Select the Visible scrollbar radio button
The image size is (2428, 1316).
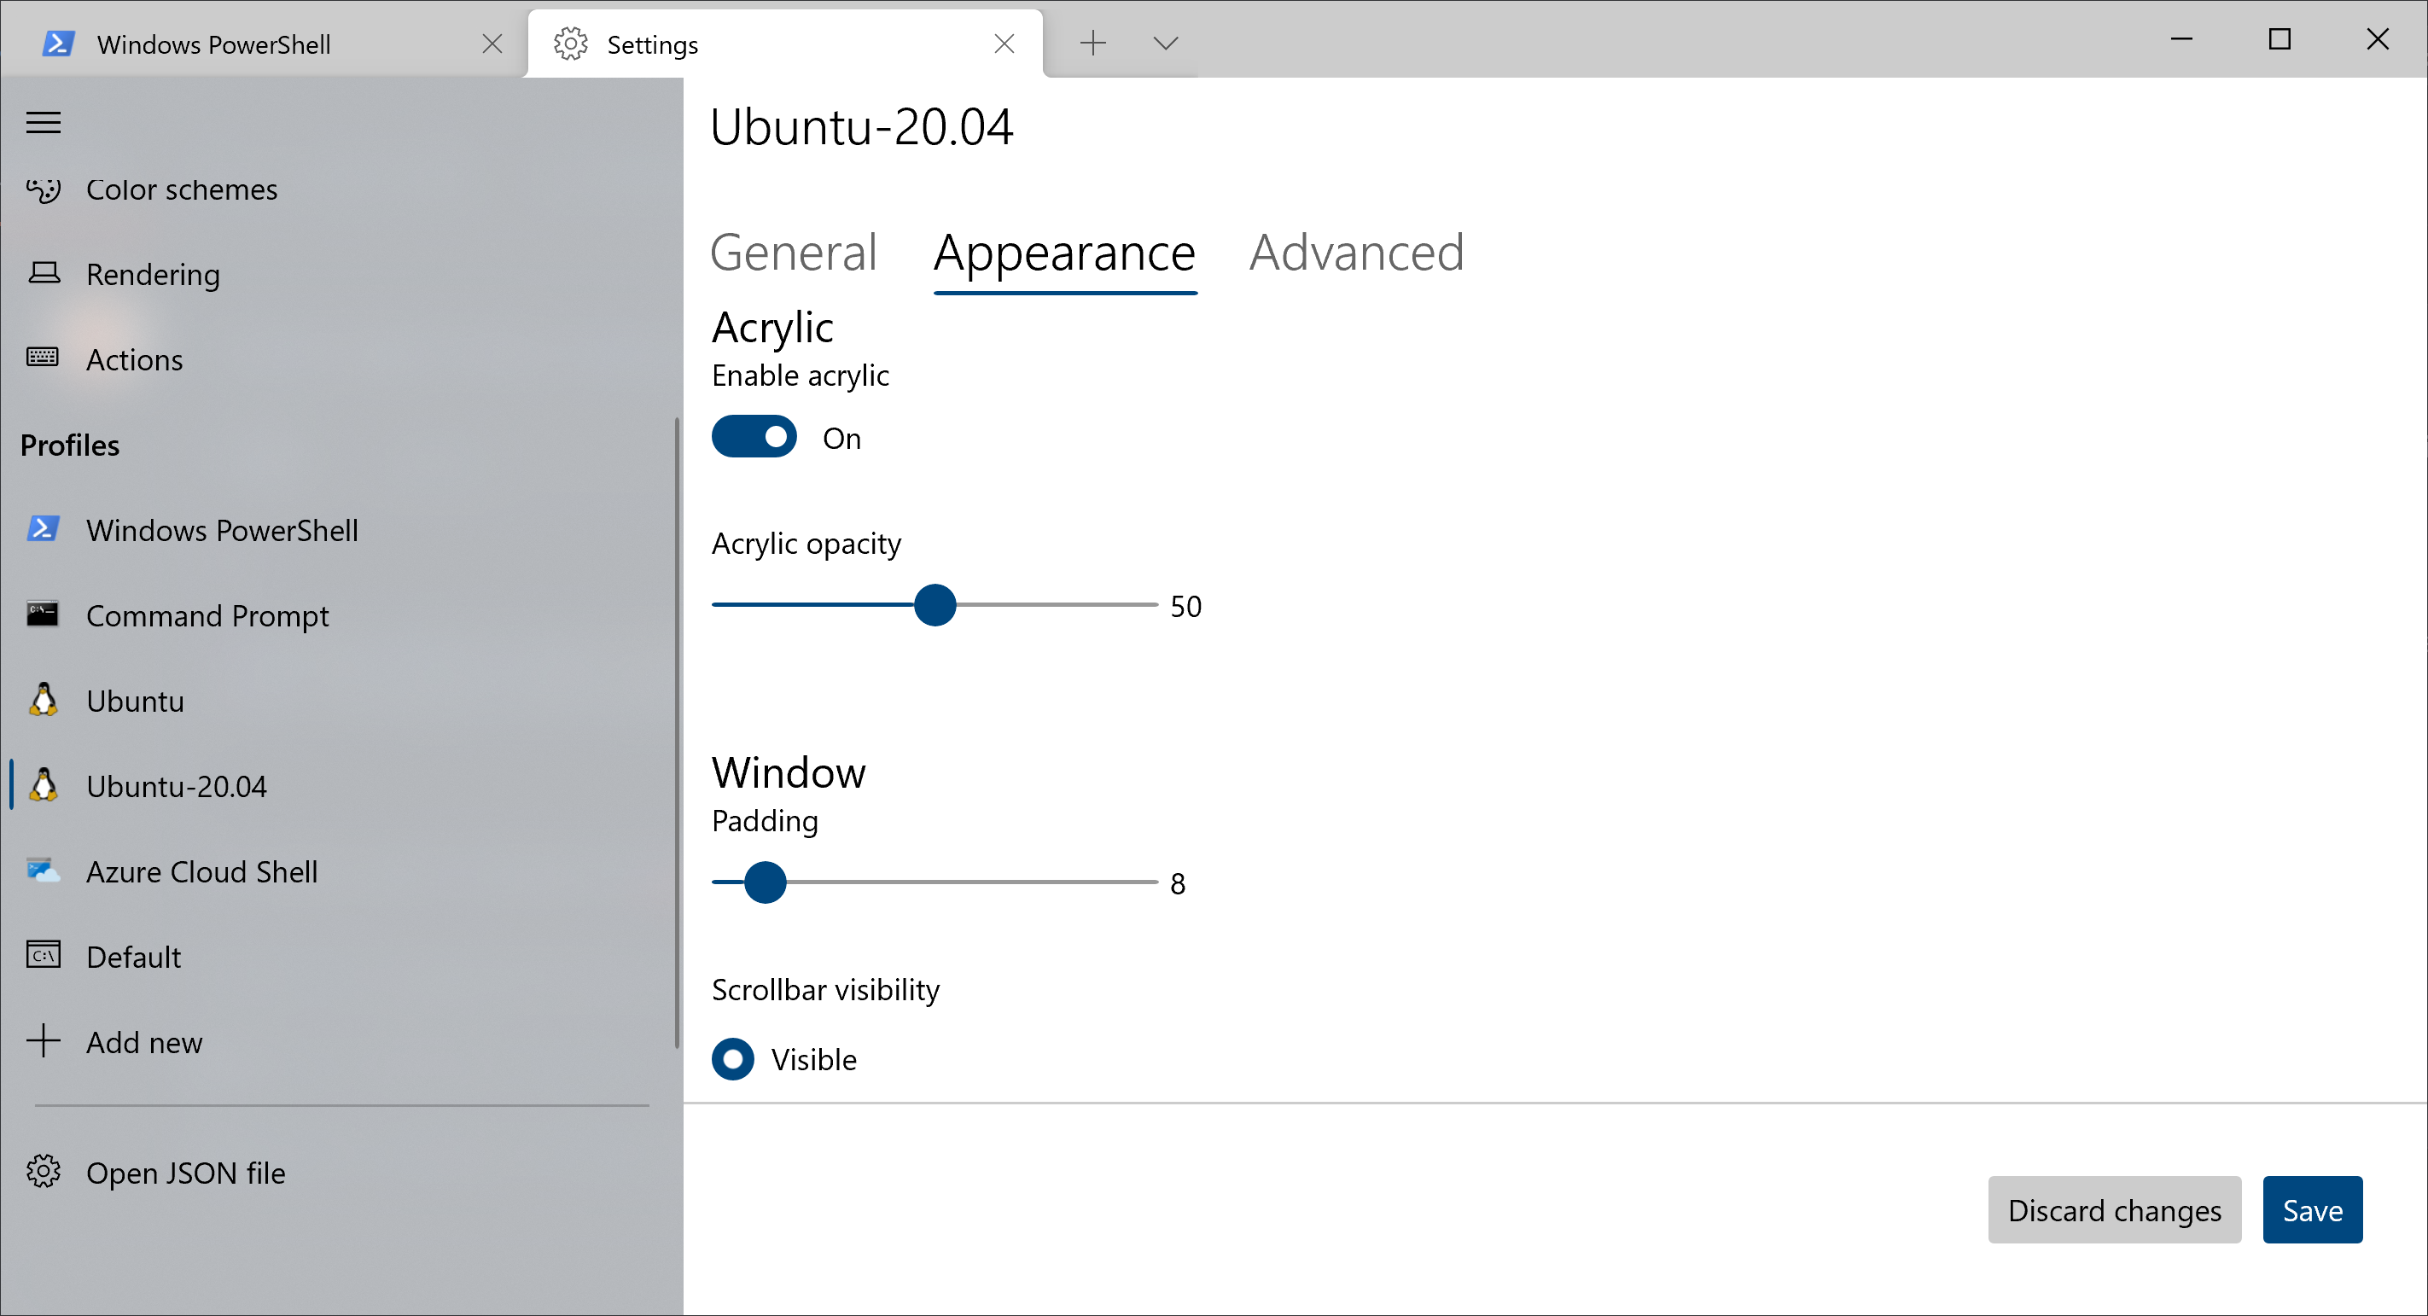(732, 1058)
